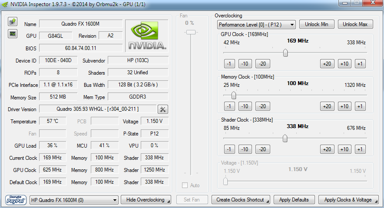Click the Driver Version field
Image resolution: width=384 pixels, height=208 pixels.
point(98,109)
